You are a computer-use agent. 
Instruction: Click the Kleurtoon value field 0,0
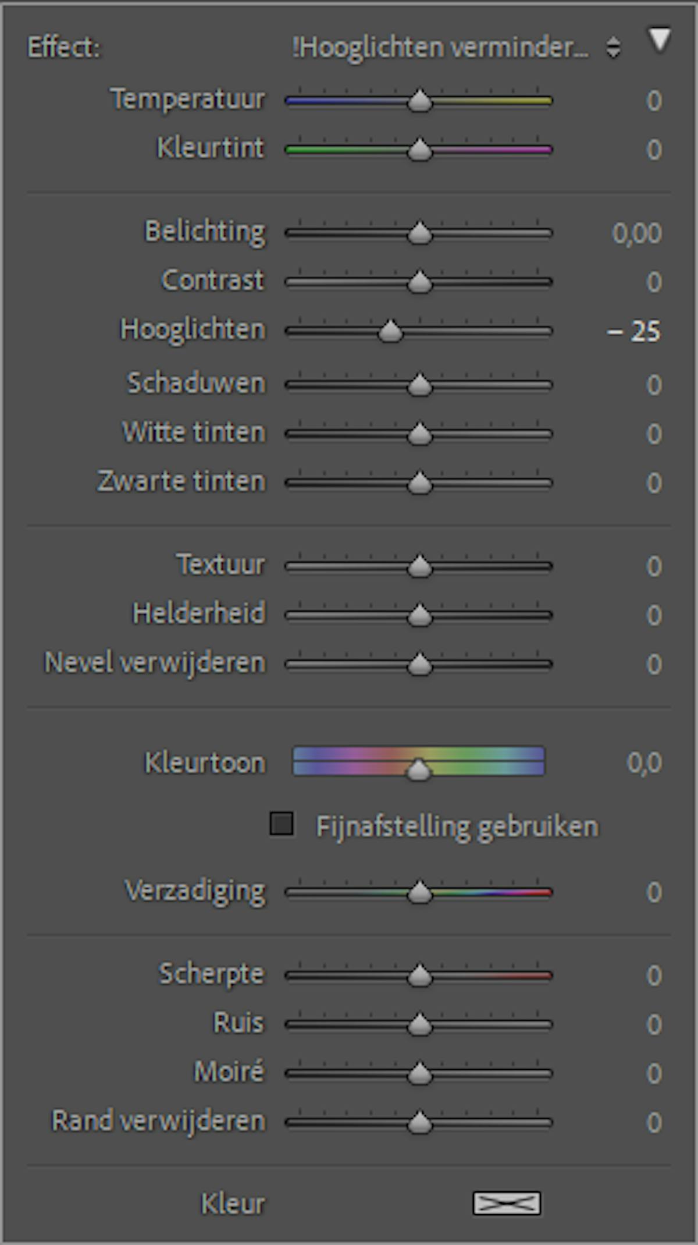point(644,763)
